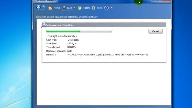Select the 'Quick scan' scan type value

pos(73,40)
